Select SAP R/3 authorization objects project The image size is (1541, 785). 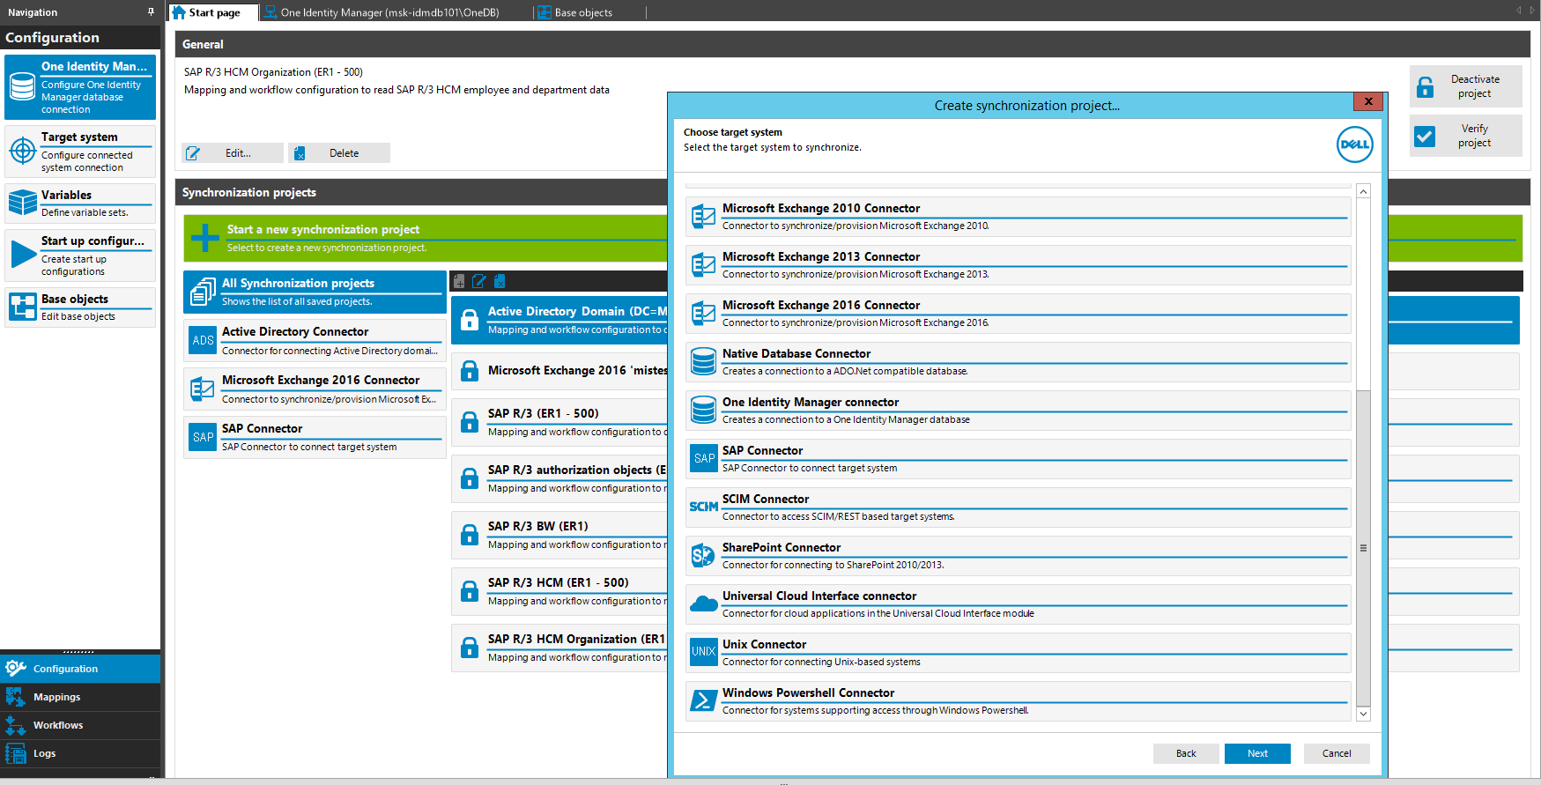(559, 478)
